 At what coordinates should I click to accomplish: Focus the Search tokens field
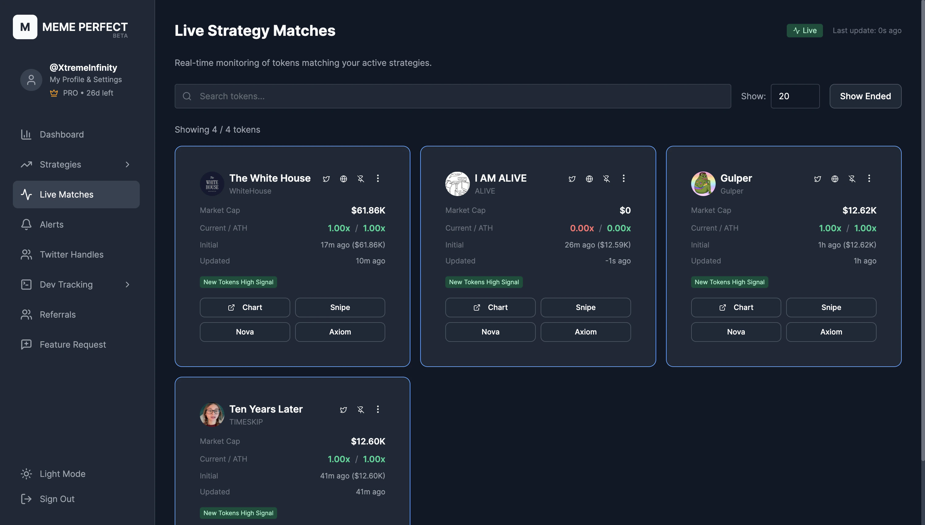click(452, 96)
